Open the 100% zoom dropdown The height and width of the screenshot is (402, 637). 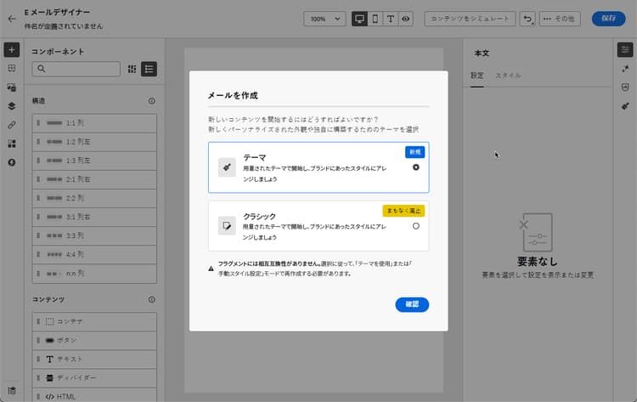(x=324, y=19)
